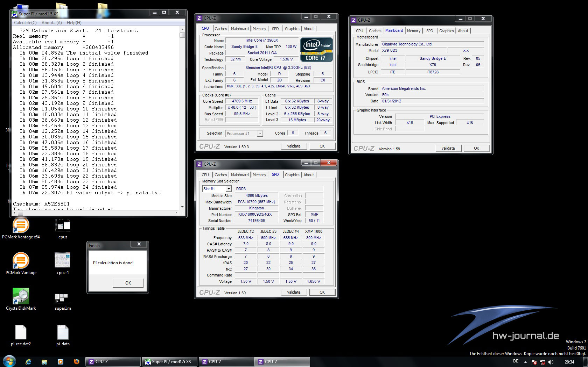Click Super PI window title icon
This screenshot has height=367, width=588.
14,14
